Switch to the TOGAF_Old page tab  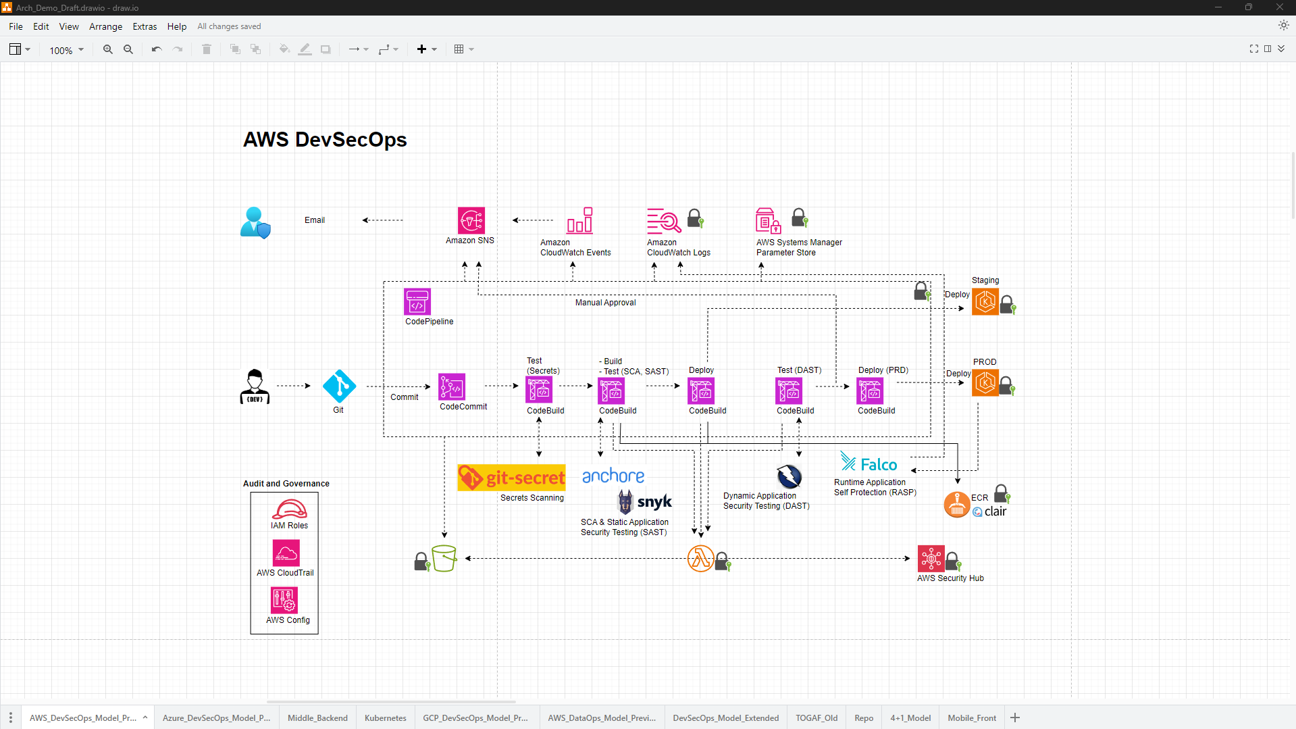[817, 718]
